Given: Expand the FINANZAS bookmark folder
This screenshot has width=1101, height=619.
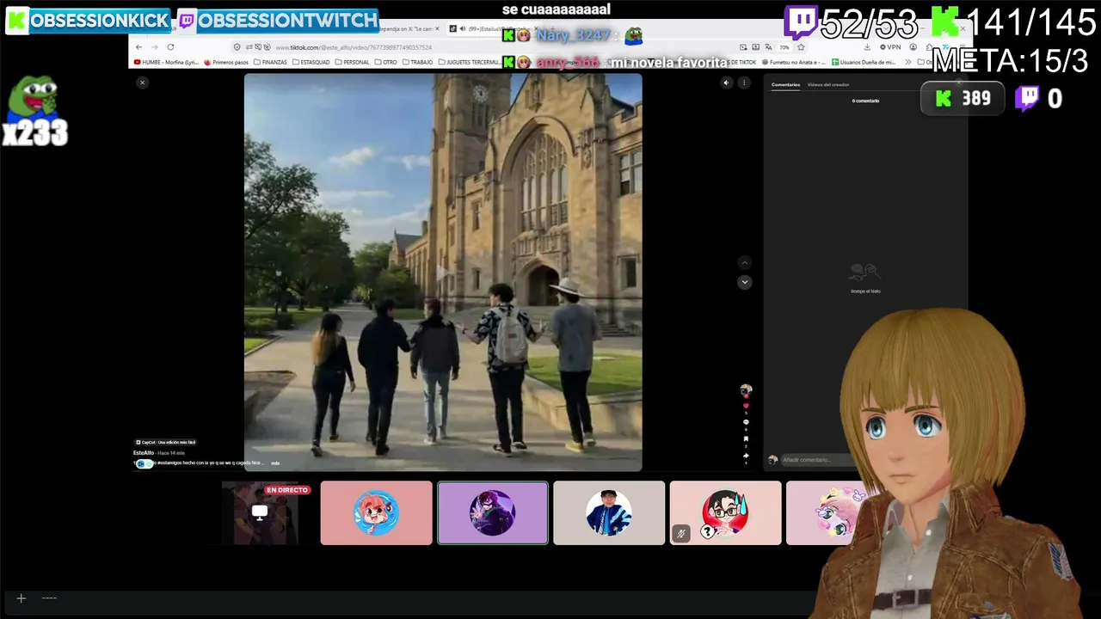Looking at the screenshot, I should pyautogui.click(x=270, y=62).
